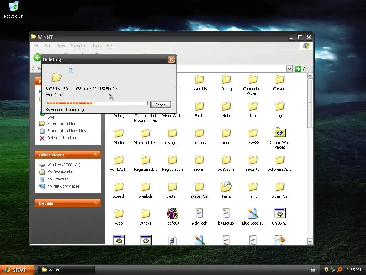Open My Documents in Other Places
The image size is (366, 275).
60,172
